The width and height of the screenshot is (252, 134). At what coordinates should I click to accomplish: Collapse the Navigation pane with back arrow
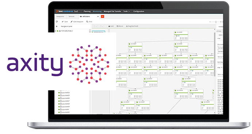click(57, 26)
